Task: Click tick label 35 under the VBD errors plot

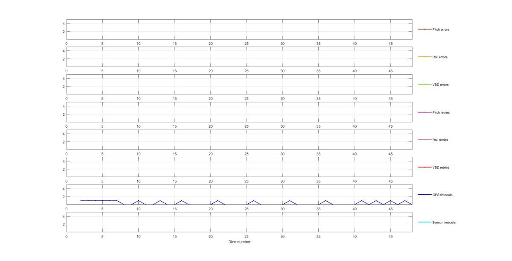Action: point(318,98)
